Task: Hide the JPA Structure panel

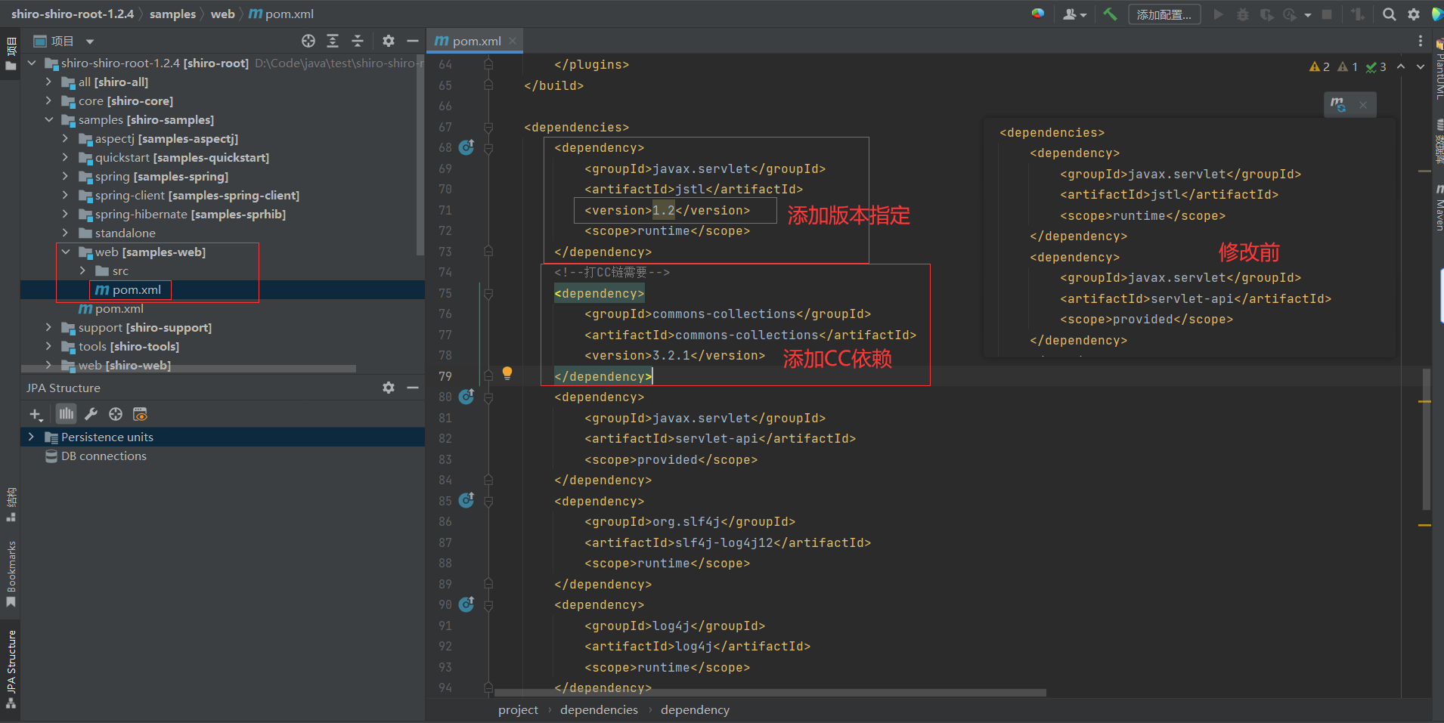Action: click(x=413, y=388)
